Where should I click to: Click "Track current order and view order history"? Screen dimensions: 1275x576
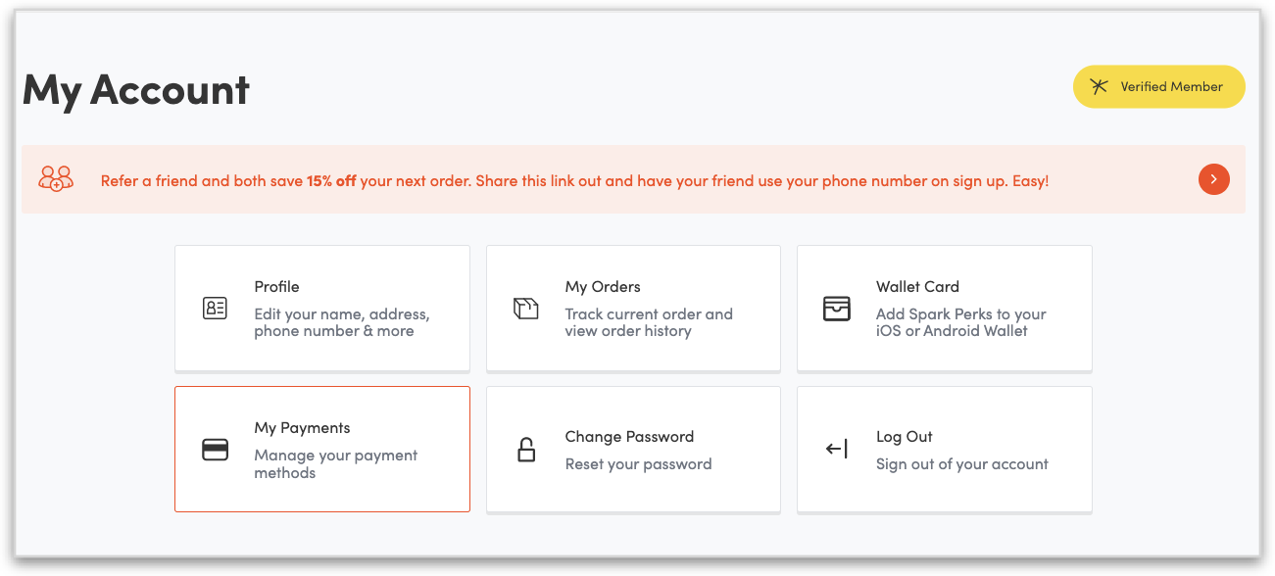tap(648, 322)
